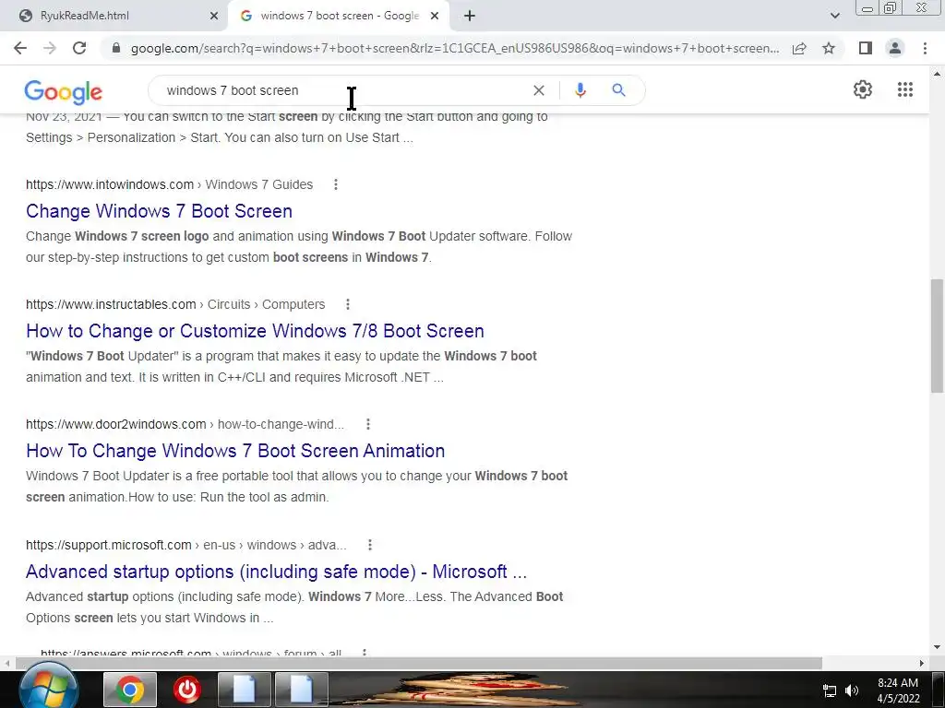
Task: Open options for door2windows.com result
Action: (367, 424)
